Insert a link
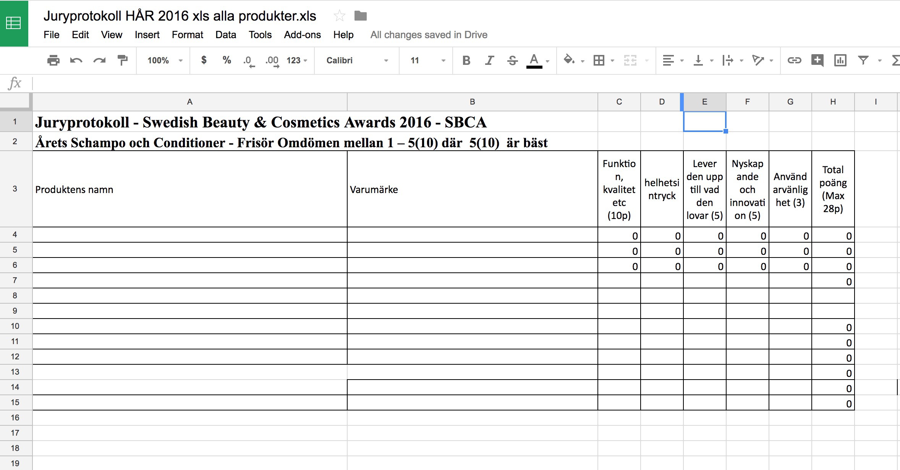900x470 pixels. [794, 60]
